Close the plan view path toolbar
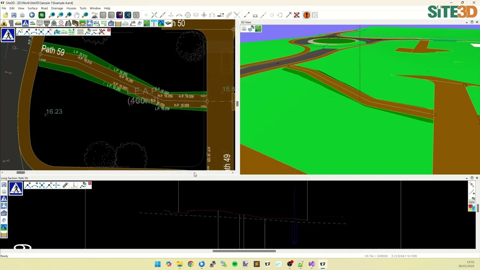 109,30
